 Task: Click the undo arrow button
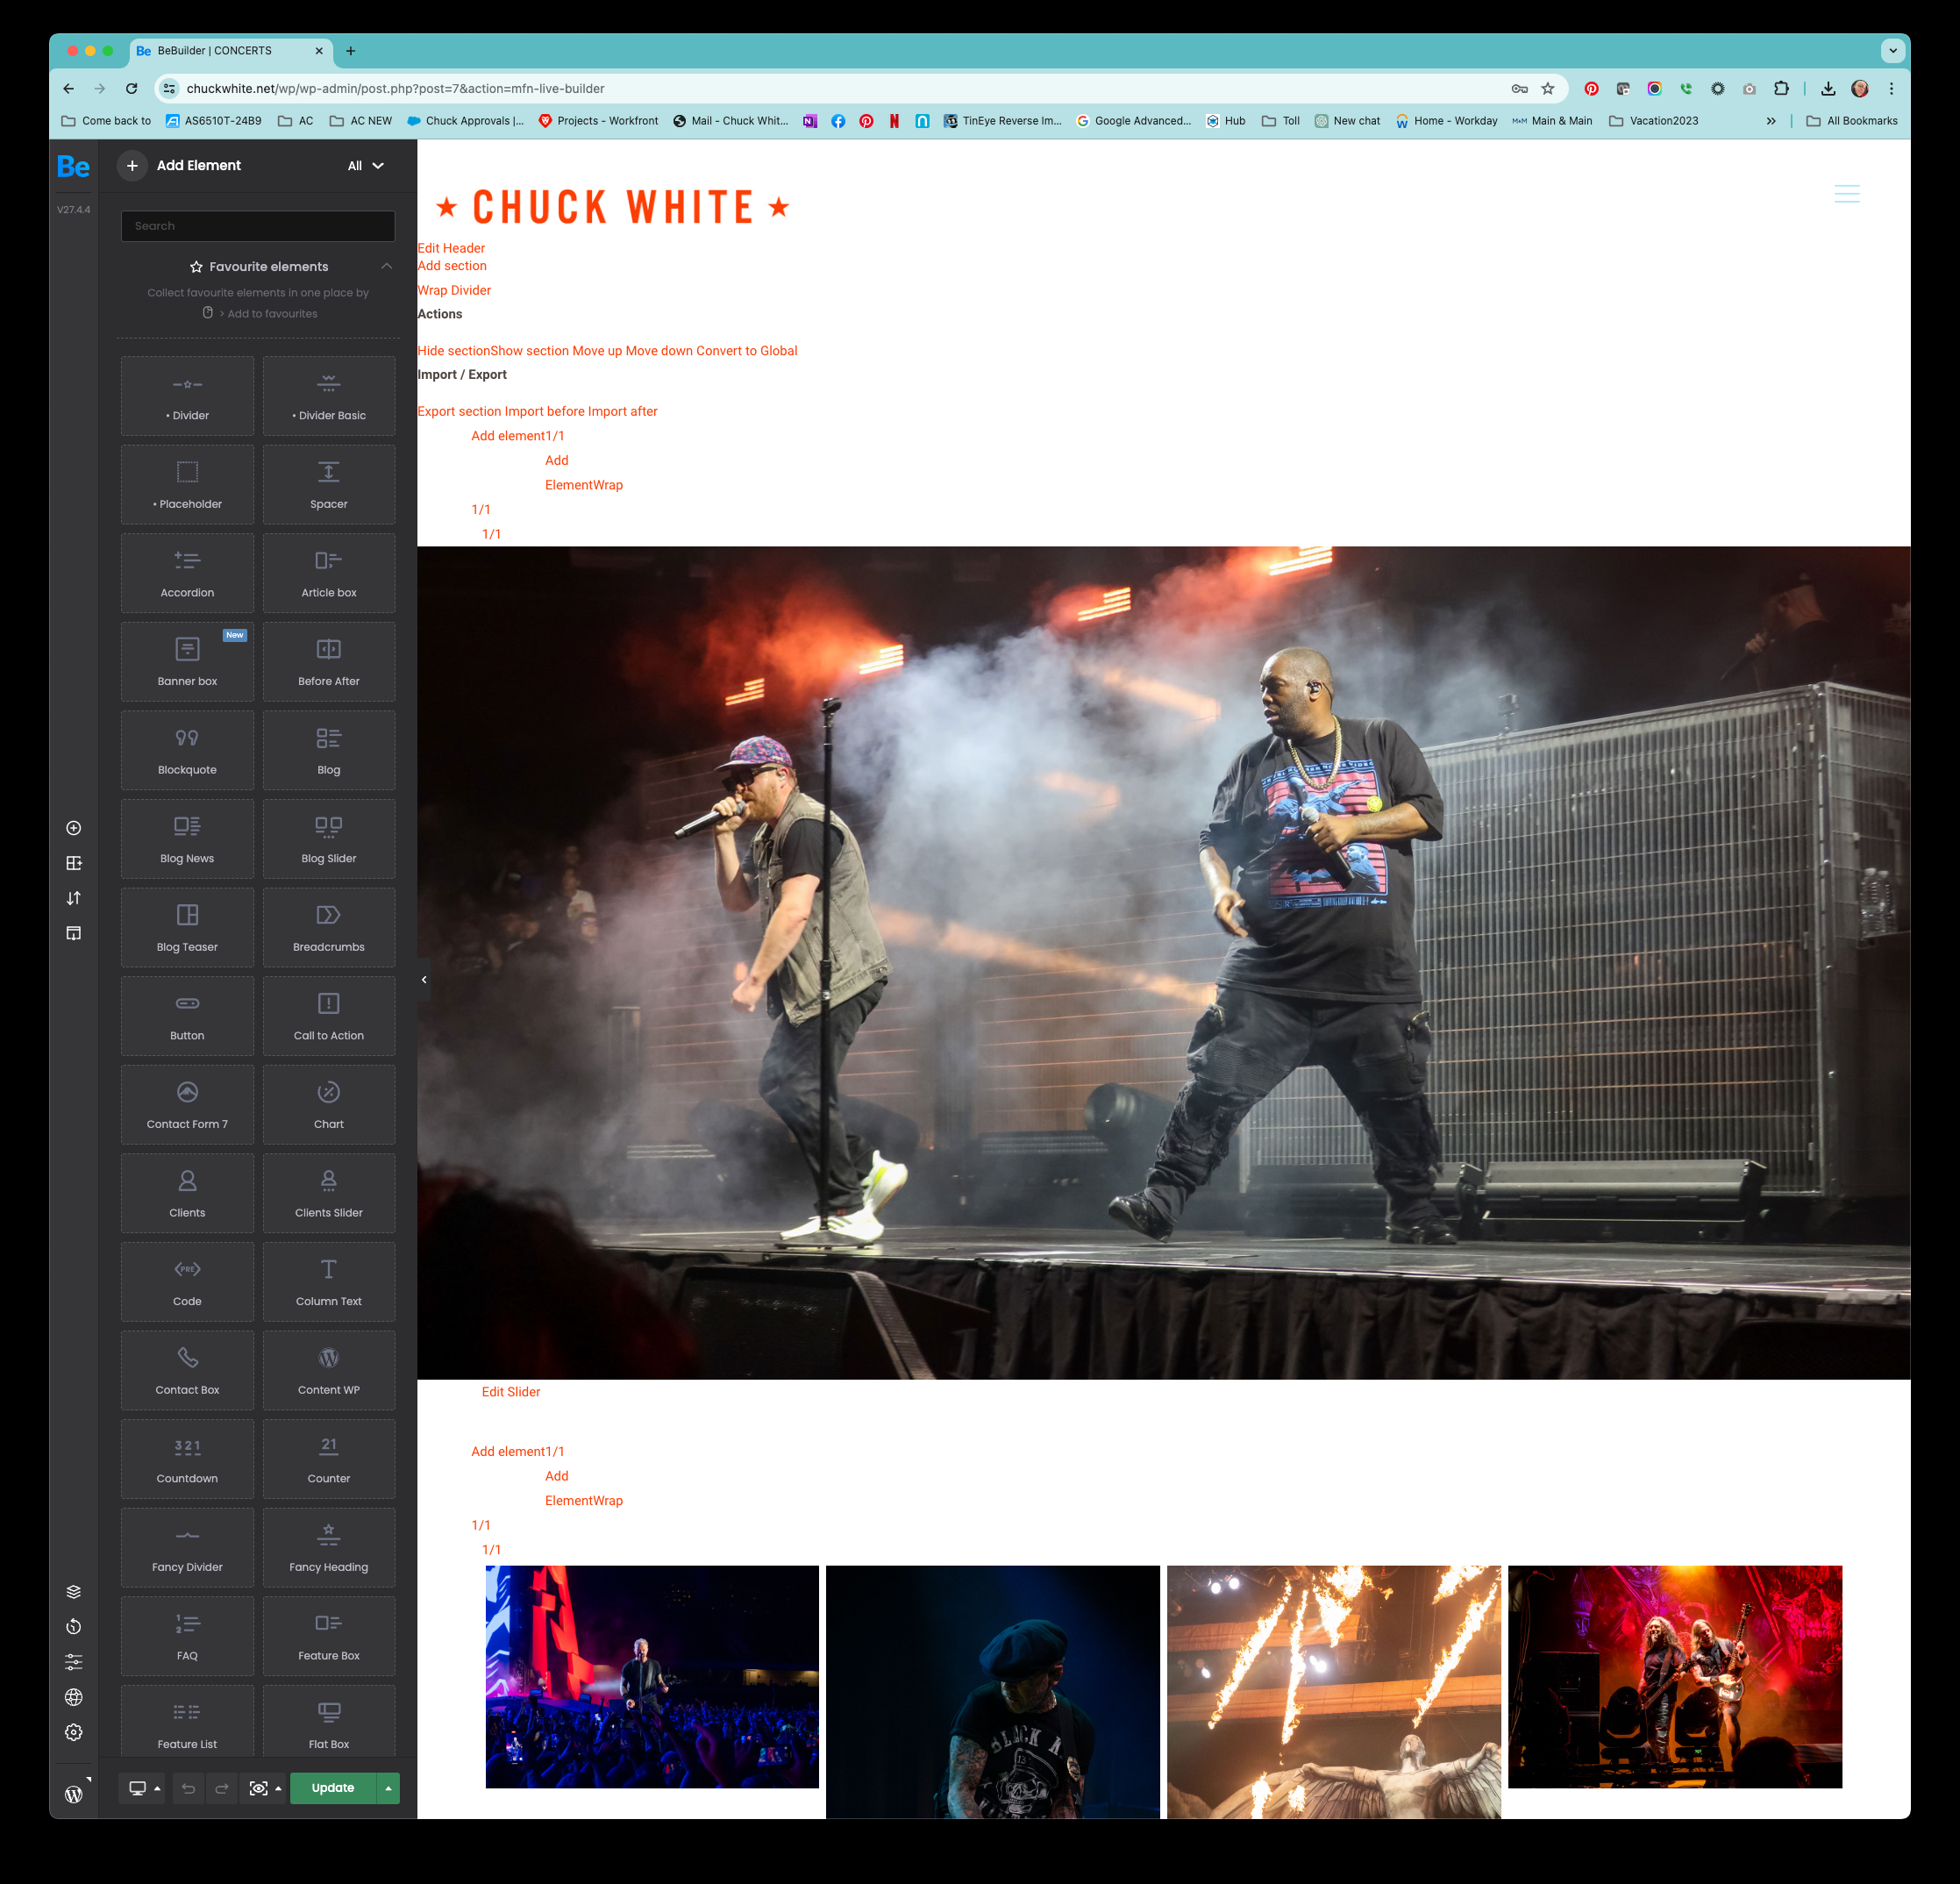click(188, 1788)
